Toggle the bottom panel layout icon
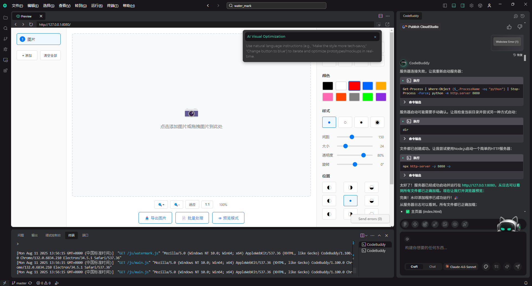The height and width of the screenshot is (286, 532). click(454, 6)
